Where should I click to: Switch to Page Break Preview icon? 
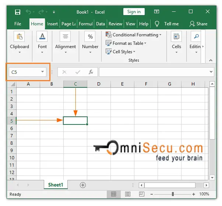[142, 194]
